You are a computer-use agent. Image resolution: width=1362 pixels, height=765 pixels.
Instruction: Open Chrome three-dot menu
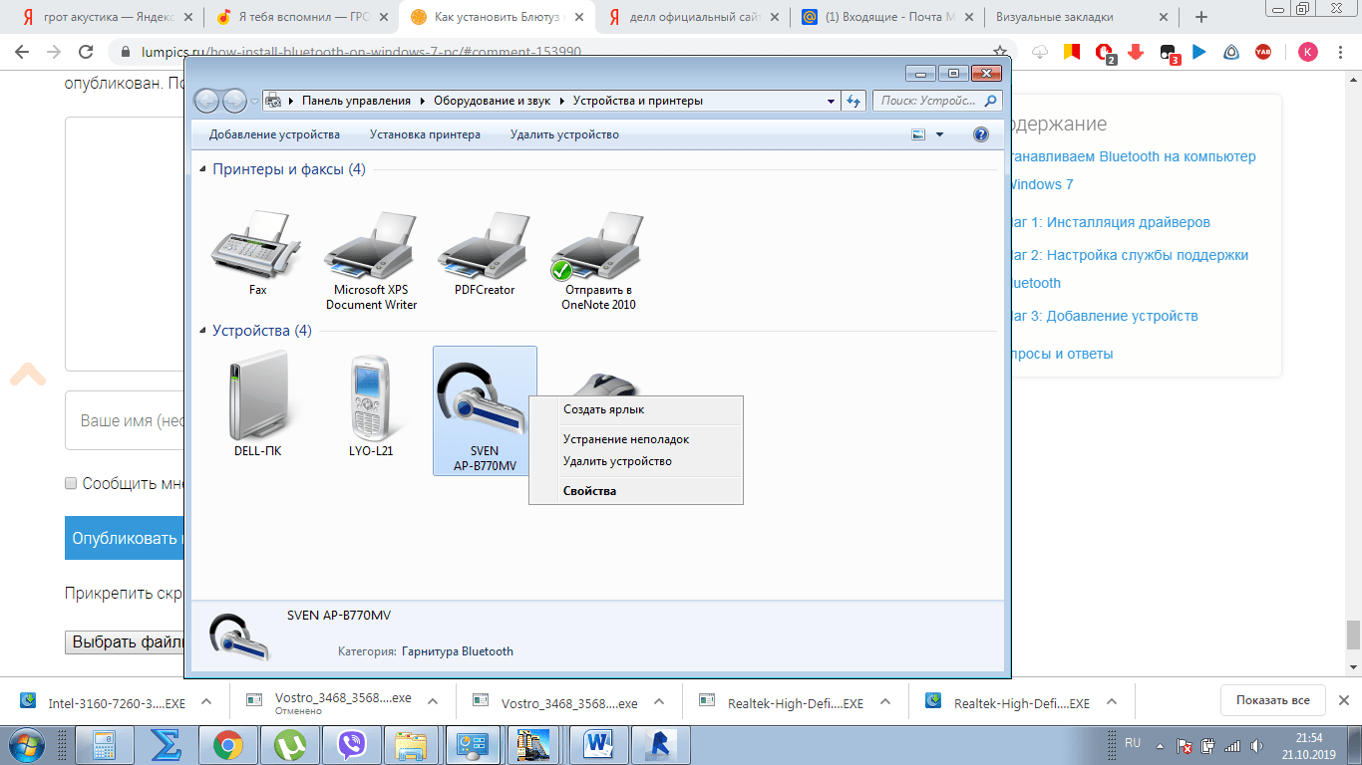point(1342,52)
